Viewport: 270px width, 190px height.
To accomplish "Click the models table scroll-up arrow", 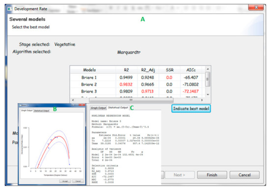I will 208,69.
